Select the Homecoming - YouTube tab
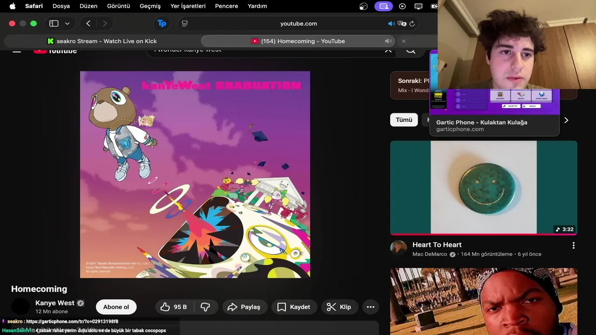 pos(298,41)
